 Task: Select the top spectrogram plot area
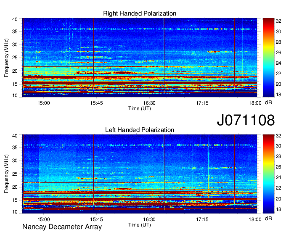point(140,58)
